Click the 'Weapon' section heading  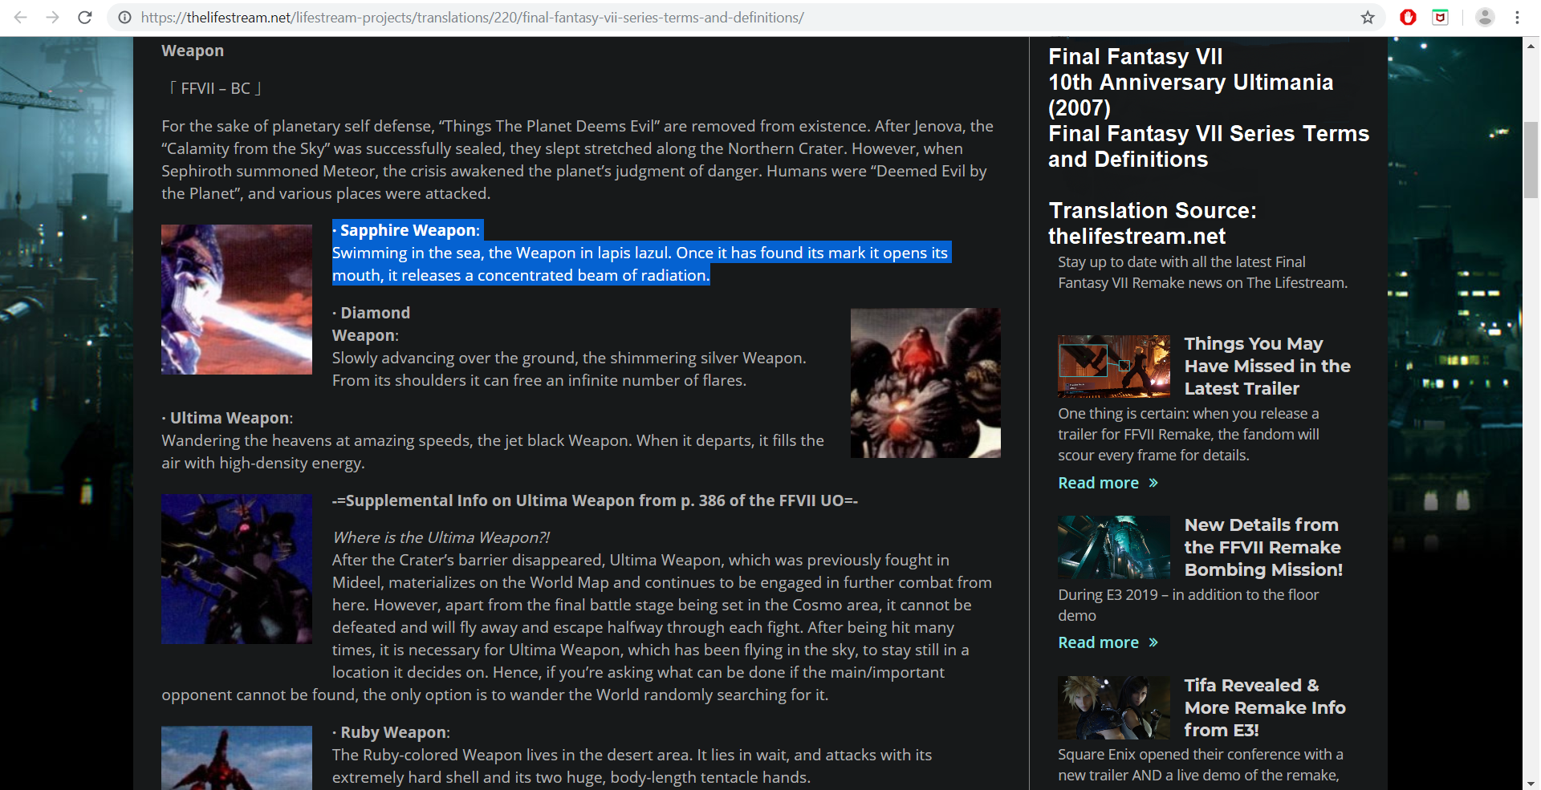coord(193,51)
